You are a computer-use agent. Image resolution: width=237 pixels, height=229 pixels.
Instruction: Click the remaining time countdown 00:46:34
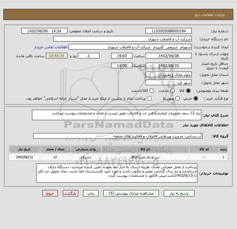[57, 56]
